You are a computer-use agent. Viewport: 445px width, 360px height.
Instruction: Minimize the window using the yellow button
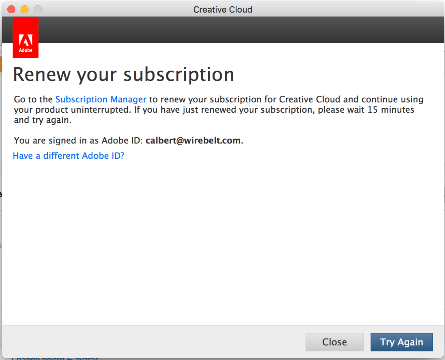(25, 9)
